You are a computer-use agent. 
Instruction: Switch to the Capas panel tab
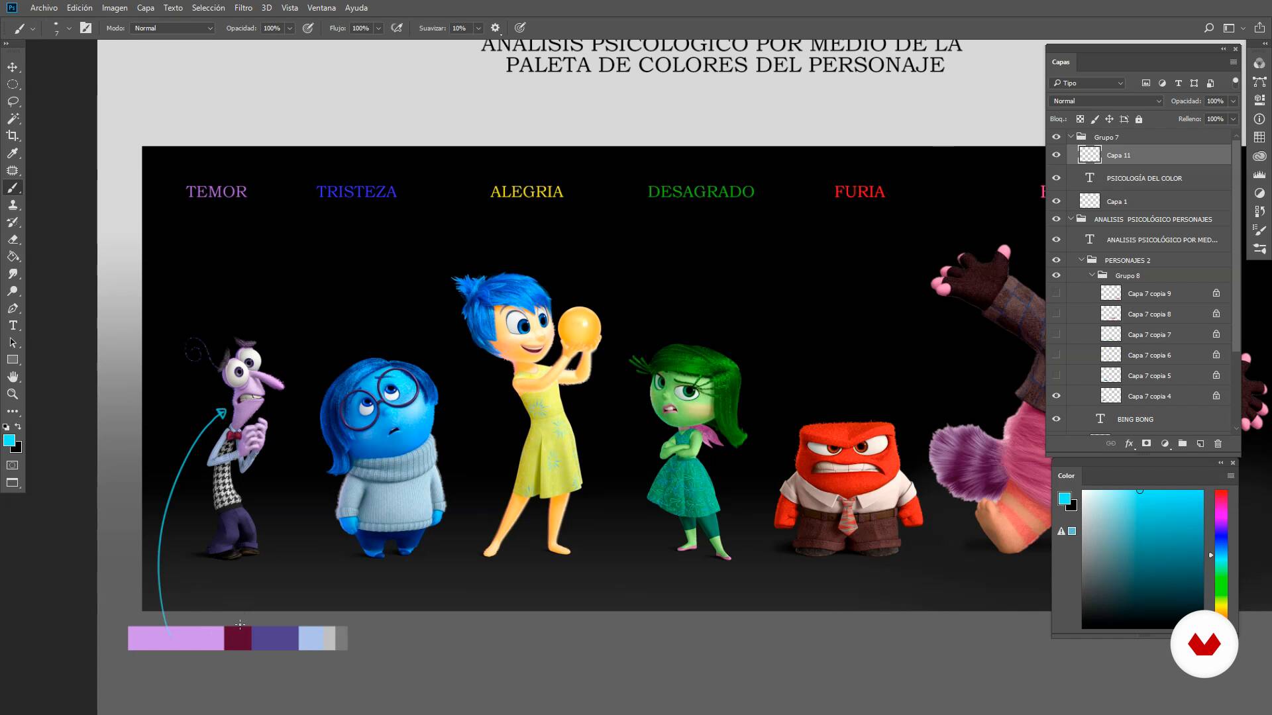tap(1061, 62)
